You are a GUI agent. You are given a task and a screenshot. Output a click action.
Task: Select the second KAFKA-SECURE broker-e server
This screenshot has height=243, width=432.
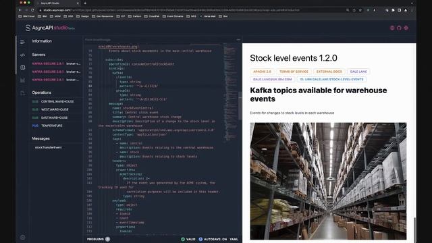56,72
